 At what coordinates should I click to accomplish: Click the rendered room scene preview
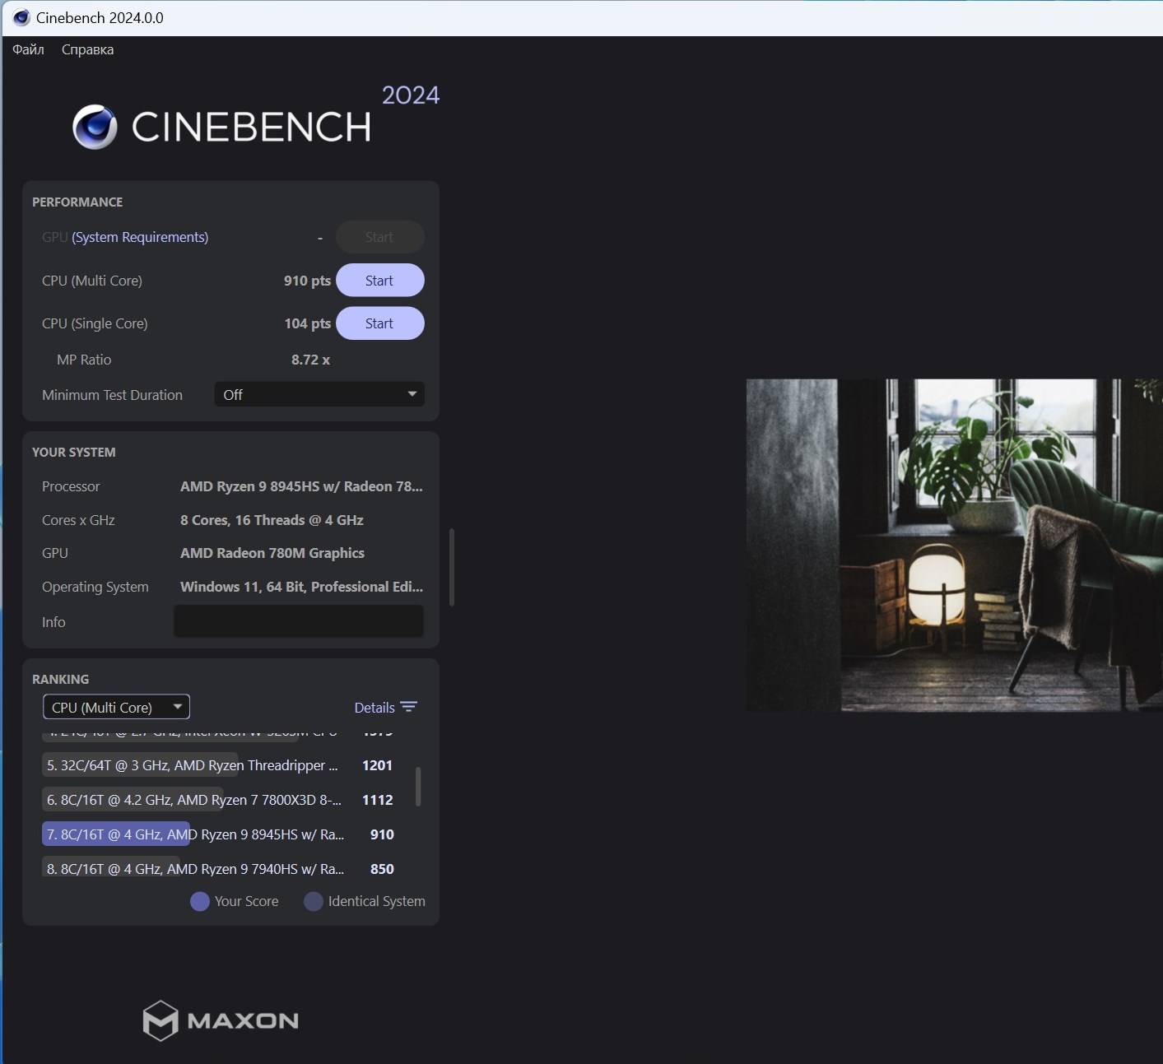pyautogui.click(x=954, y=545)
